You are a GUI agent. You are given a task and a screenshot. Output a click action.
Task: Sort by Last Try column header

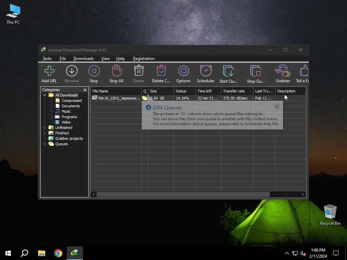click(264, 91)
